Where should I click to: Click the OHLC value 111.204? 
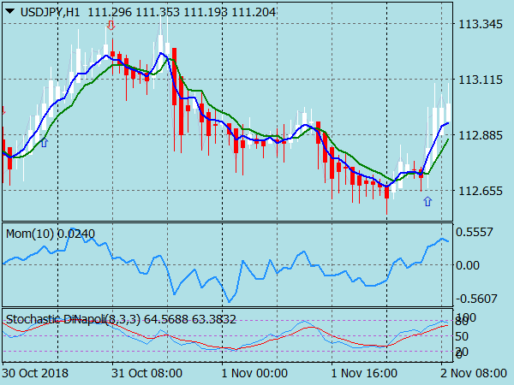pyautogui.click(x=254, y=12)
